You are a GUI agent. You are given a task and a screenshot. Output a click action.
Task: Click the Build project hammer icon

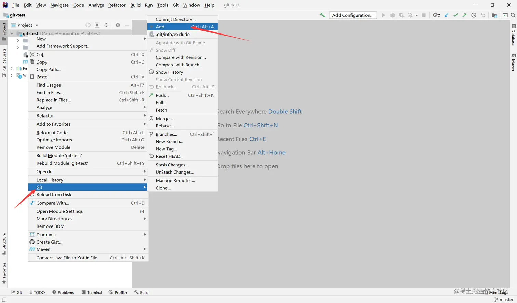click(x=322, y=15)
